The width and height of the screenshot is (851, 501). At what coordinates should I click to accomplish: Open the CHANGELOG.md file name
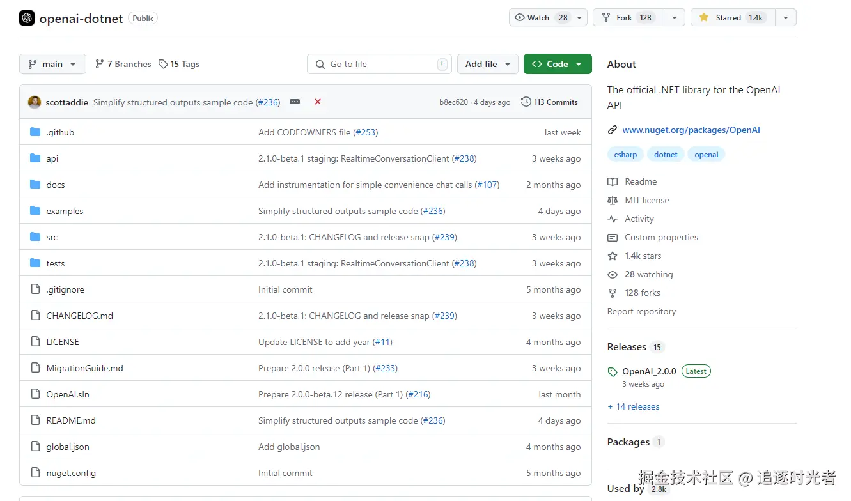(80, 316)
